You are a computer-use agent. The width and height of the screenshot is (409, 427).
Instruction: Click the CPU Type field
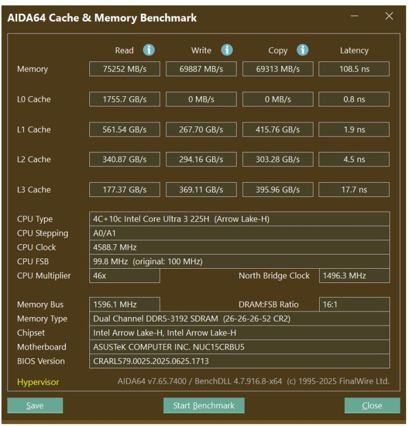point(239,219)
